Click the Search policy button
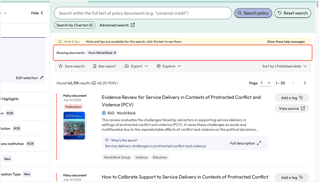The image size is (319, 182). 253,13
